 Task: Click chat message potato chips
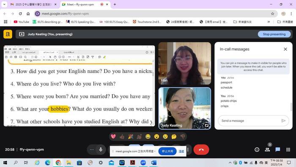(229, 101)
